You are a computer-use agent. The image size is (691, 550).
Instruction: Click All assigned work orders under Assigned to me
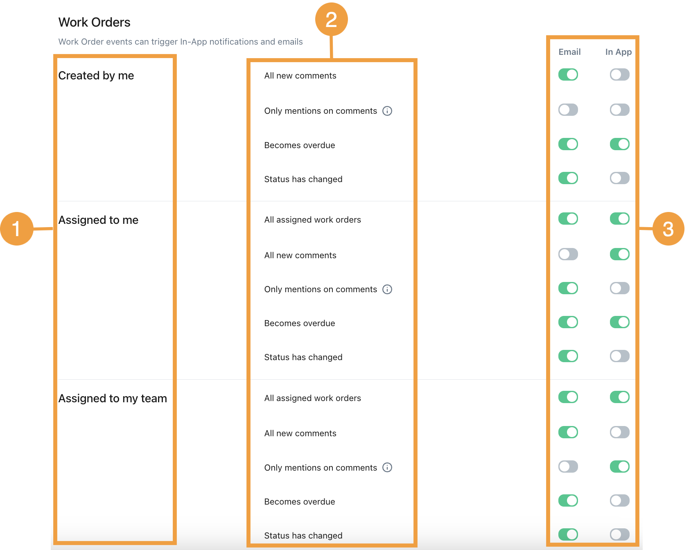coord(313,220)
